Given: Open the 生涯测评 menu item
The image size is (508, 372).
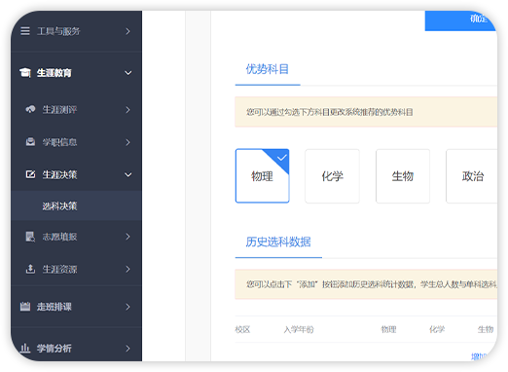Looking at the screenshot, I should tap(76, 110).
